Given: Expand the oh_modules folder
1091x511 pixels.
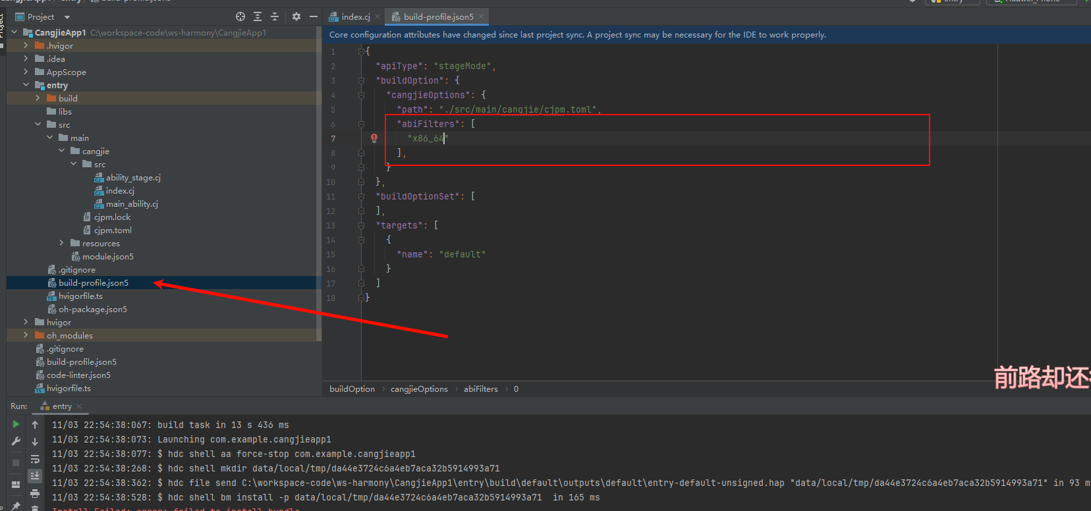Looking at the screenshot, I should point(26,335).
